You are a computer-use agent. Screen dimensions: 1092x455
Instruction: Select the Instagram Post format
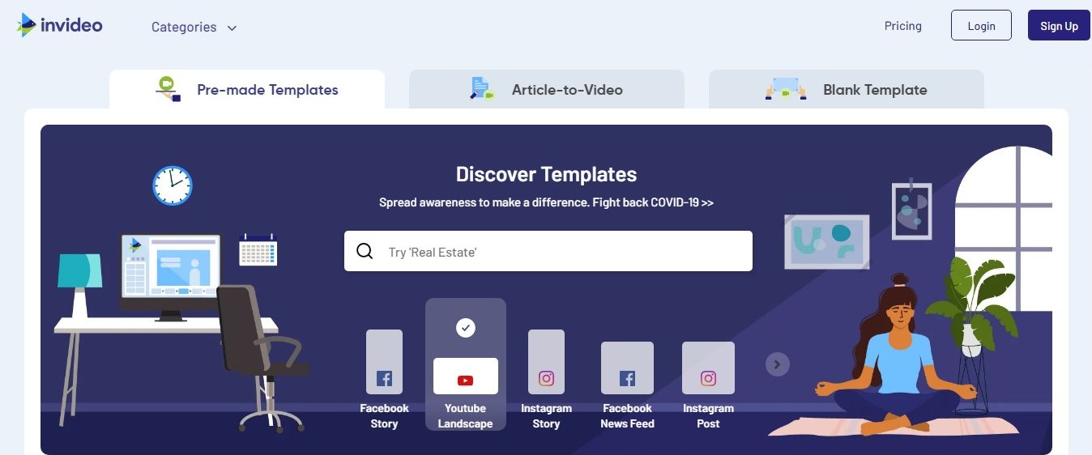point(708,385)
